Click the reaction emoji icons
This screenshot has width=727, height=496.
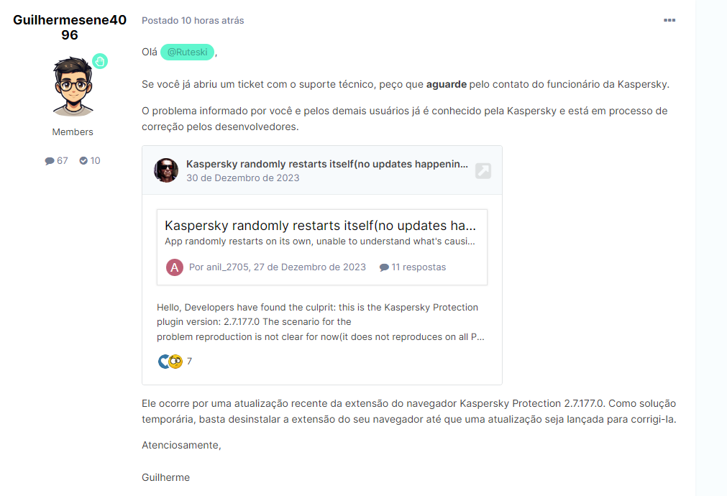[x=170, y=362]
